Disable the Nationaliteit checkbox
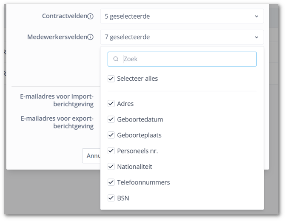This screenshot has width=285, height=221. click(111, 167)
